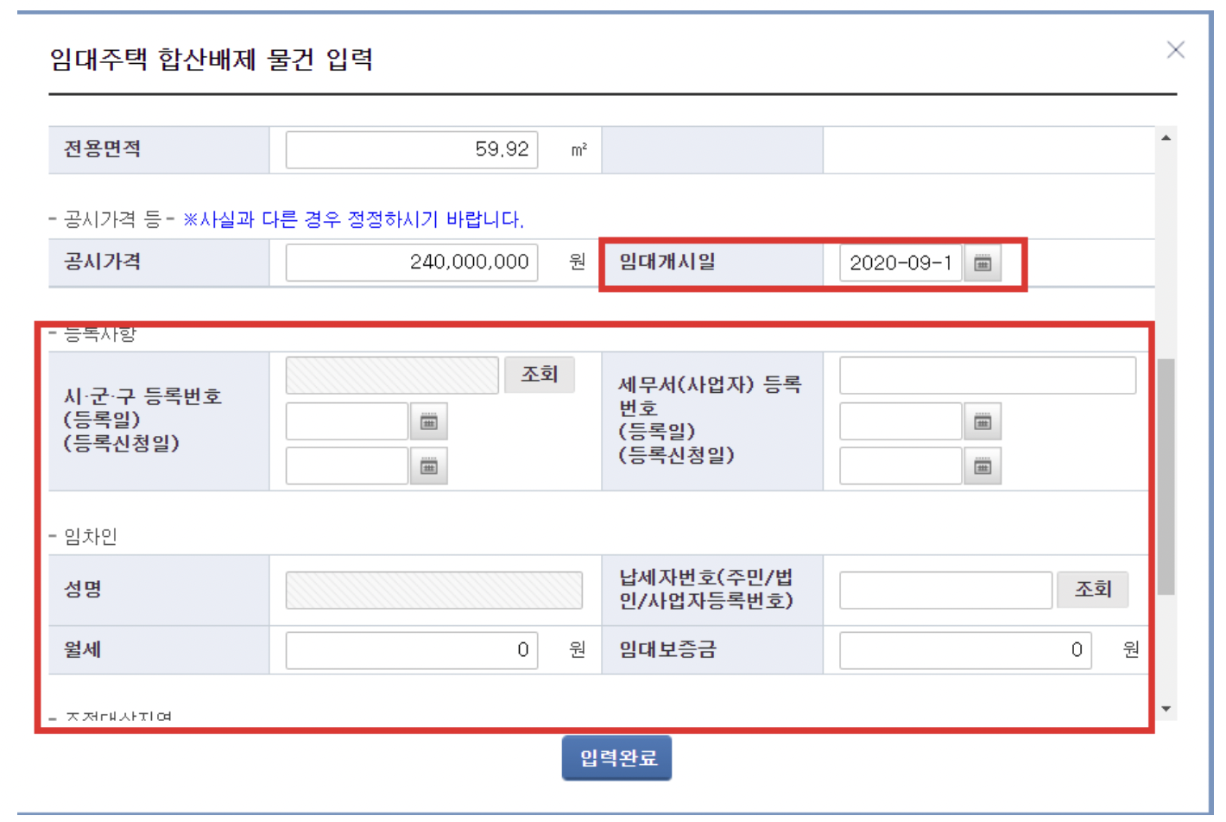Close the 임대주택 합산배제 dialog
Image resolution: width=1226 pixels, height=822 pixels.
(1176, 49)
